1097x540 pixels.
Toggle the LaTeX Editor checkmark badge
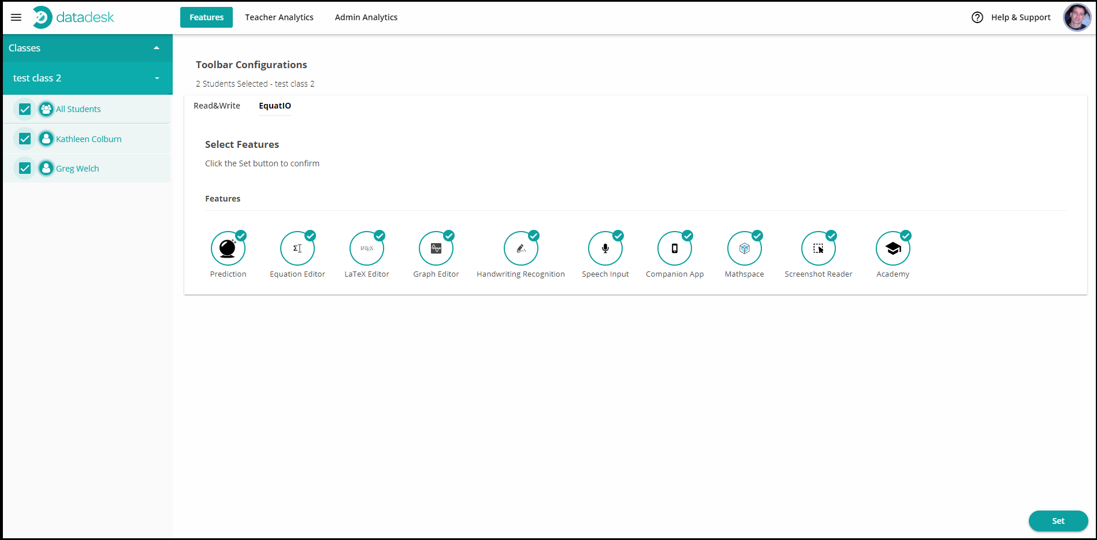click(380, 236)
